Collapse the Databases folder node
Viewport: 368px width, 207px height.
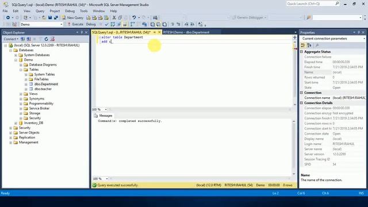coord(11,50)
